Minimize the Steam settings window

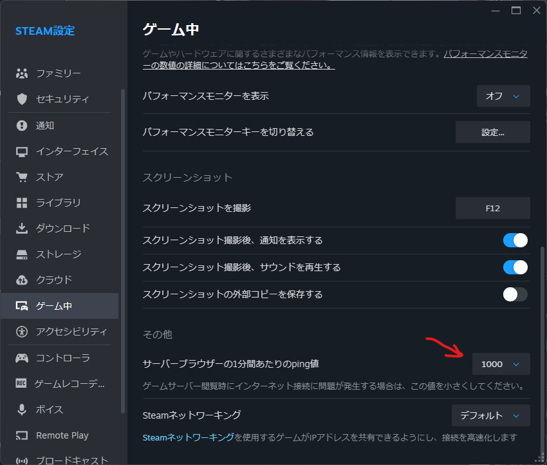coord(496,10)
